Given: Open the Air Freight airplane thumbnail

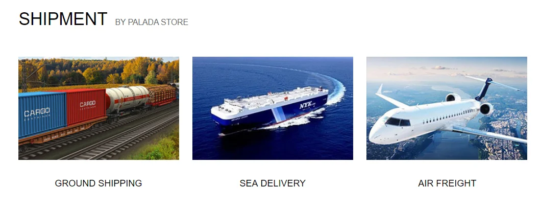Looking at the screenshot, I should point(447,108).
